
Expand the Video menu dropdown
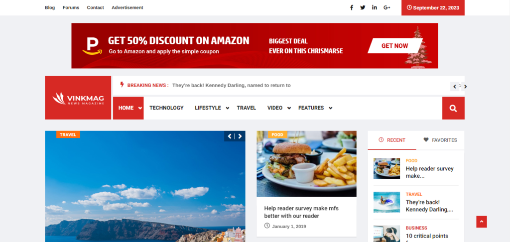click(289, 109)
